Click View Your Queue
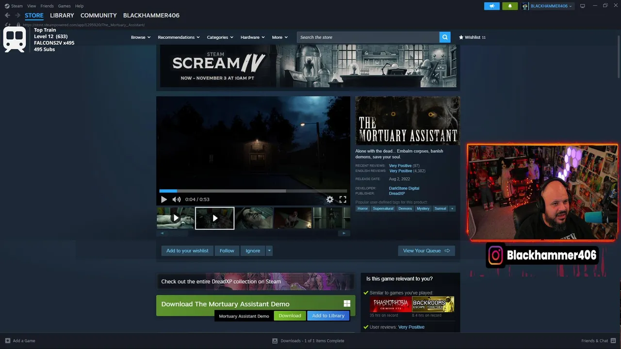Image resolution: width=621 pixels, height=349 pixels. (x=426, y=251)
